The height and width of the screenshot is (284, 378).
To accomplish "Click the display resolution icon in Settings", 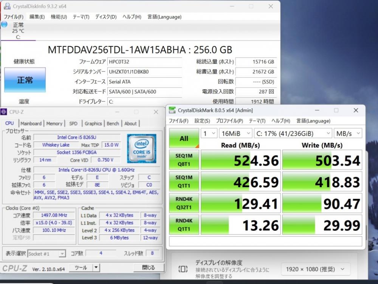I will 183,269.
